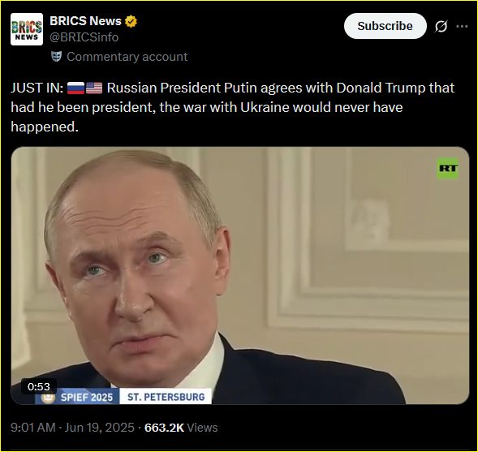
Task: Click the 0:53 video duration badge
Action: (39, 386)
